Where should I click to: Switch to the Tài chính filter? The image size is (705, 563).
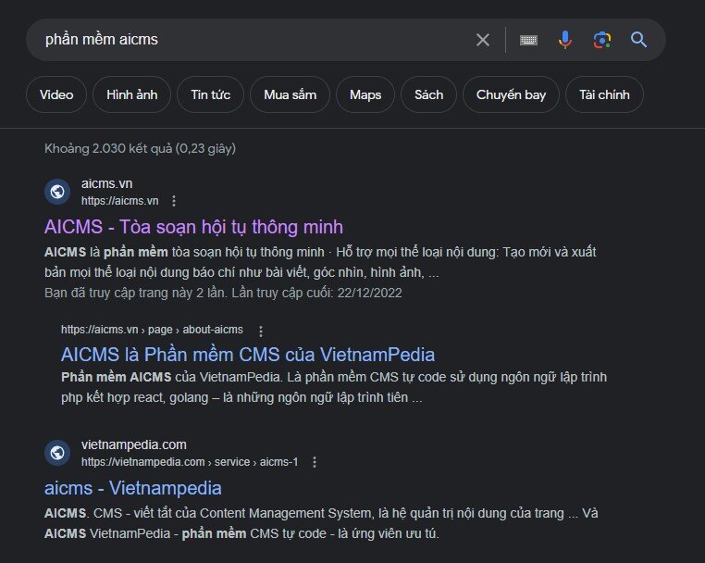604,94
